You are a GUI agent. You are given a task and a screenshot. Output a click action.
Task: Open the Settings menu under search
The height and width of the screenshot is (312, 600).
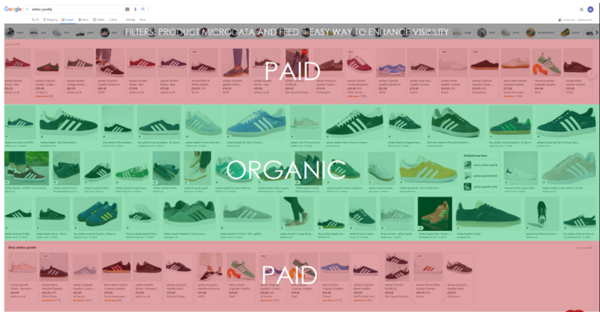pos(131,20)
